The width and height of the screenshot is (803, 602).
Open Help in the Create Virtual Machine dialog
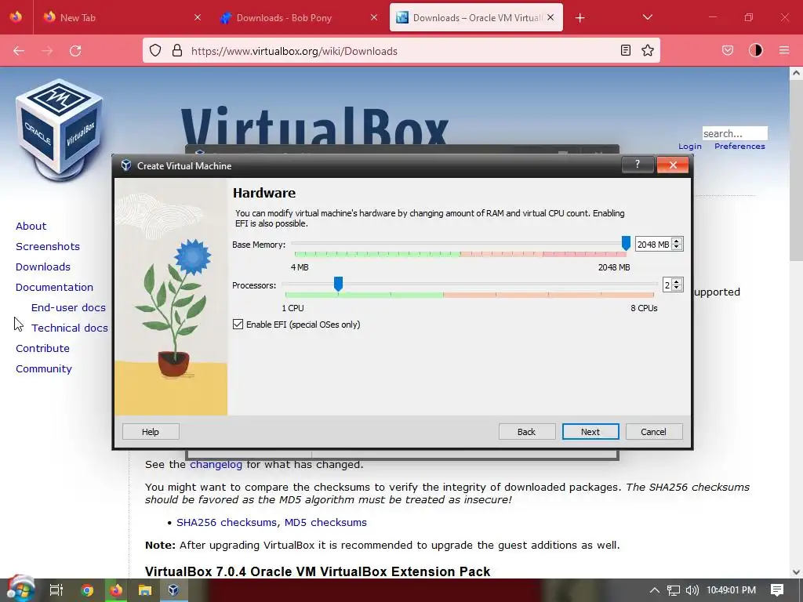[151, 432]
